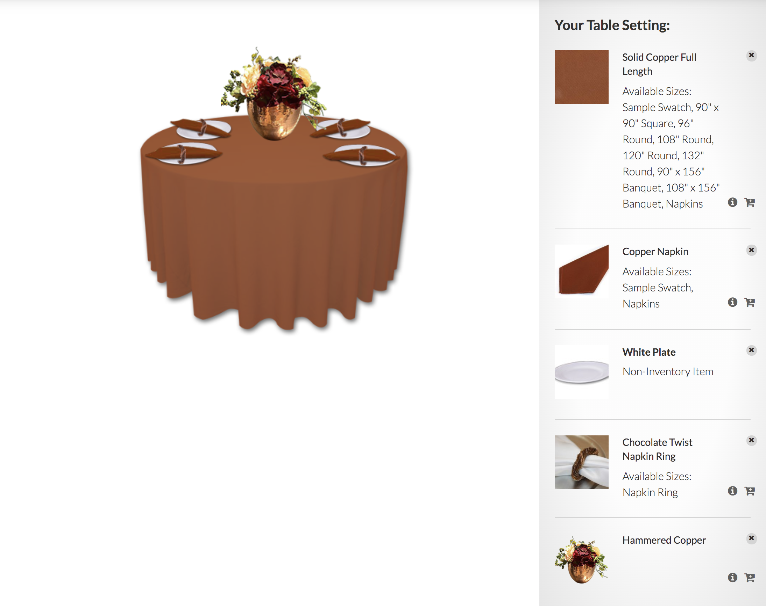Click the Solid Copper Full Length title
The width and height of the screenshot is (766, 608).
point(659,64)
